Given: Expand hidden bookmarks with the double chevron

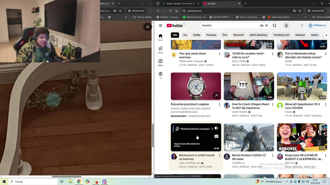Looking at the screenshot, I should coord(306,17).
